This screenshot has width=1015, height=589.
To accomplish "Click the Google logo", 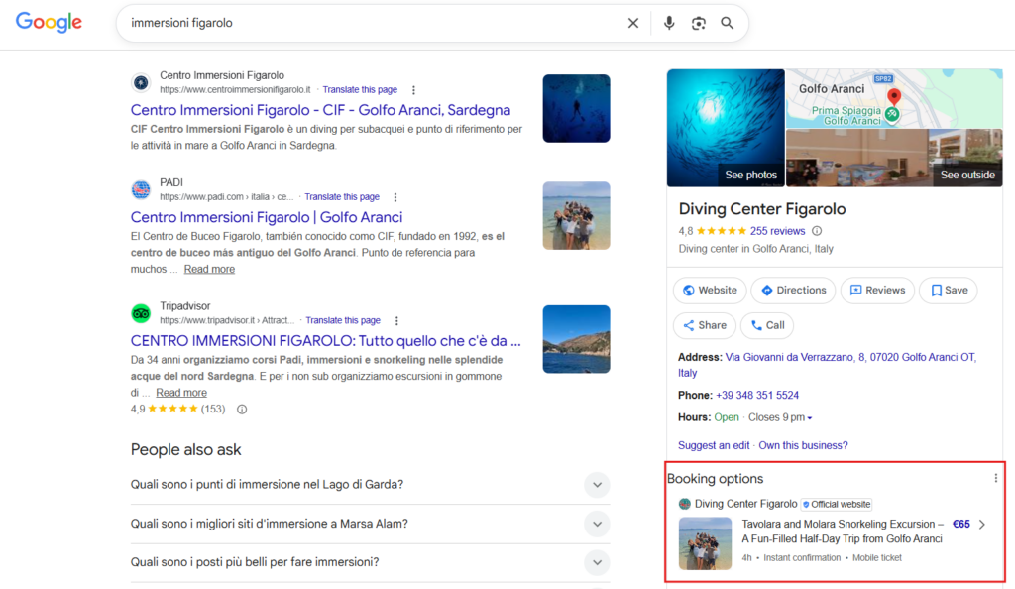I will (48, 22).
